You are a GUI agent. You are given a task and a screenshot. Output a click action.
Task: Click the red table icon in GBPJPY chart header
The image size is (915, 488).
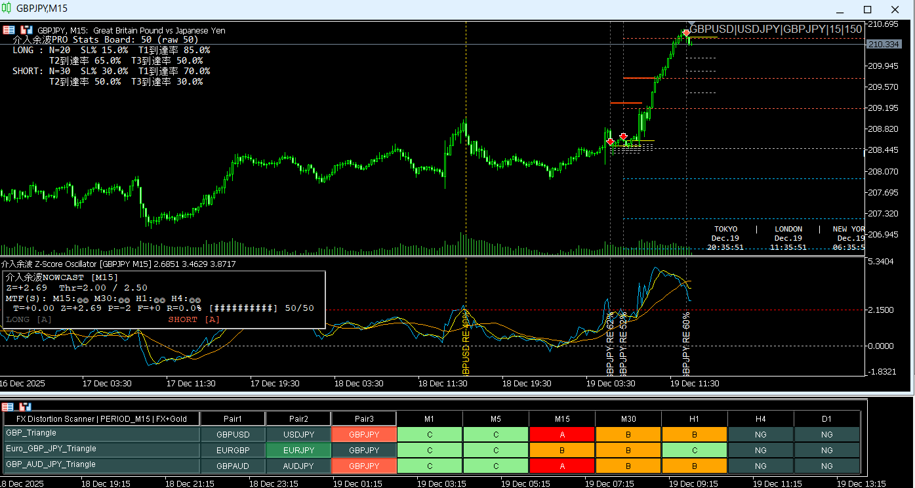point(9,30)
